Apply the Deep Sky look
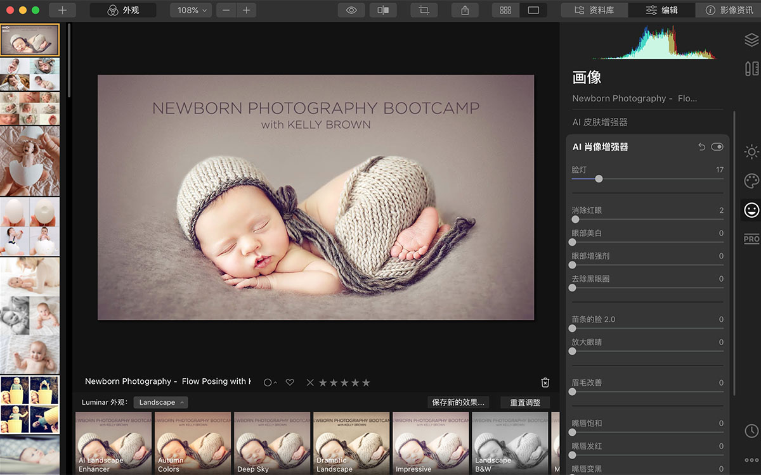 coord(272,443)
